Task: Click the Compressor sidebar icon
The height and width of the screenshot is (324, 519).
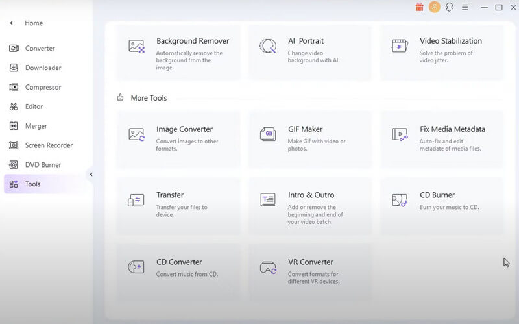Action: (x=13, y=87)
